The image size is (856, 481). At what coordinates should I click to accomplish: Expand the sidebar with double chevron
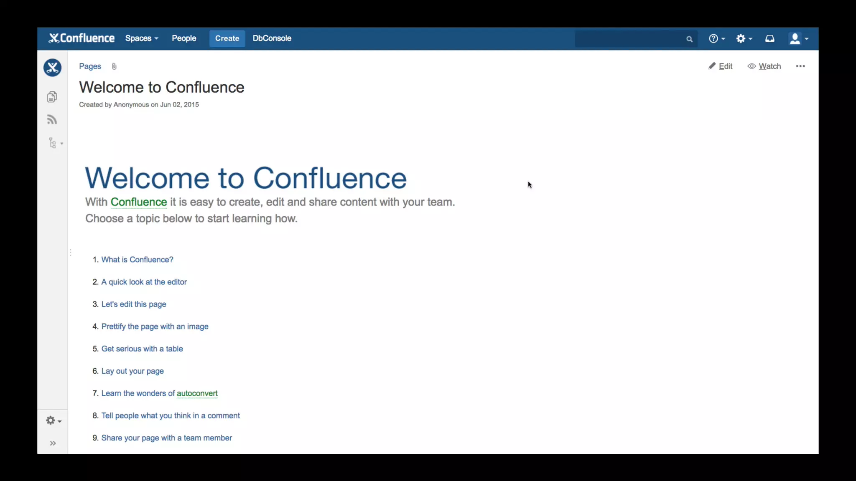53,443
